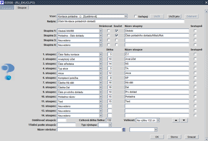Expand the Vzor dropdown
The width and height of the screenshot is (208, 141).
(125, 16)
